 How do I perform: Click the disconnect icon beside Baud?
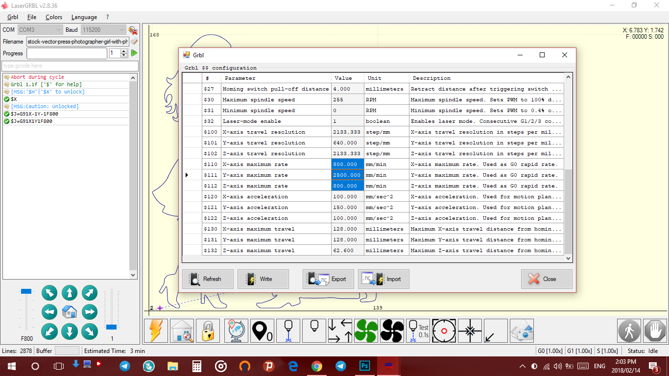133,30
